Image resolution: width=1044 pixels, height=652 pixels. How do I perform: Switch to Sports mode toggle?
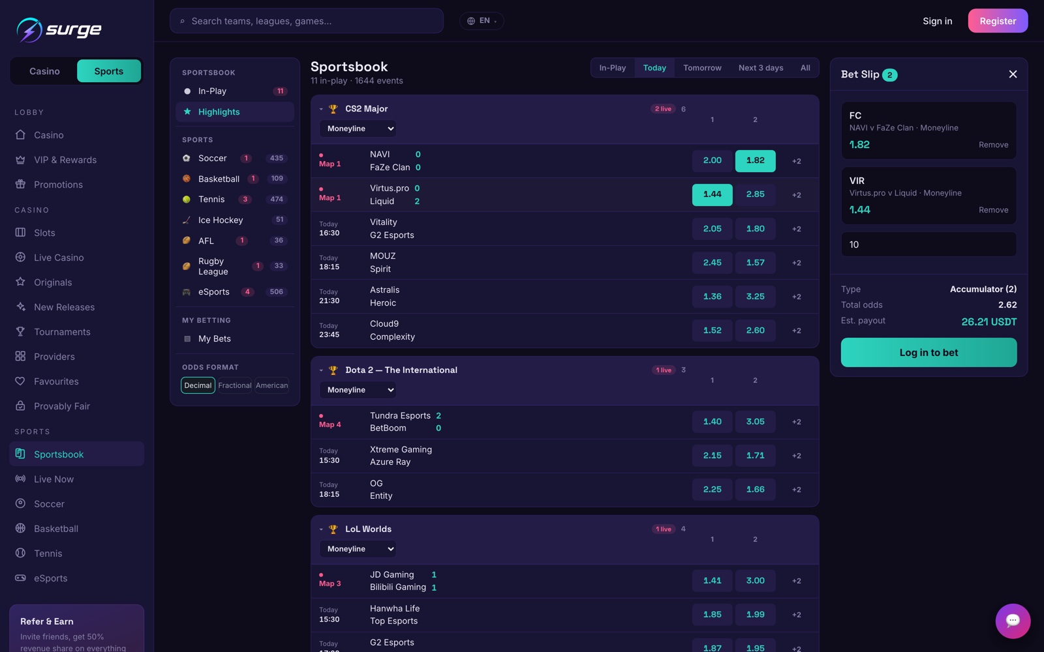point(109,71)
